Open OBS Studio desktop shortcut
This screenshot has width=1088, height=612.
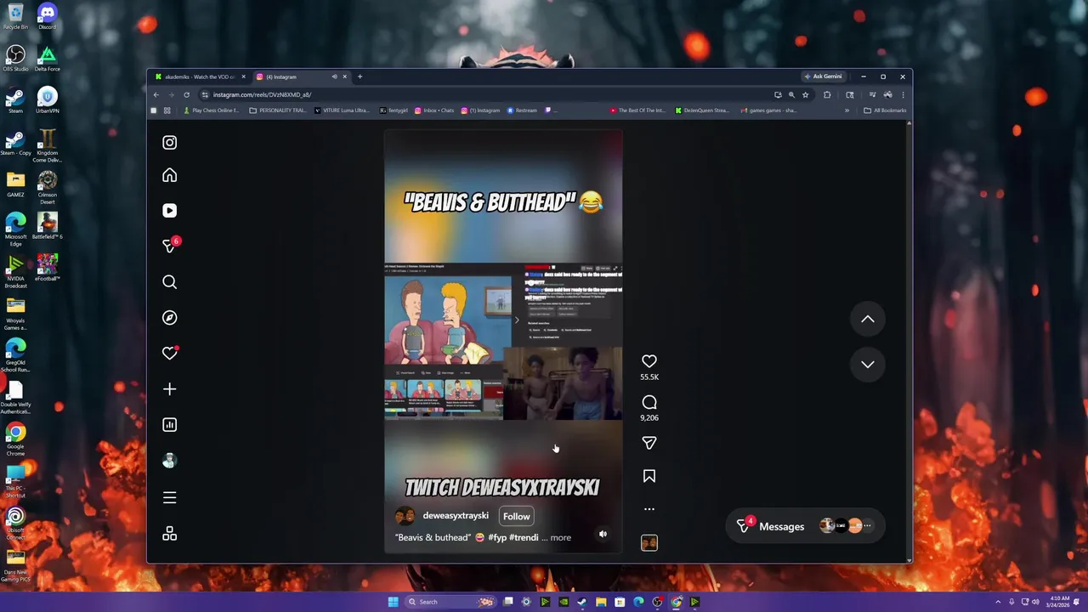tap(15, 58)
